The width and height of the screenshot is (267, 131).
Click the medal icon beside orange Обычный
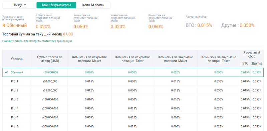pos(4,26)
